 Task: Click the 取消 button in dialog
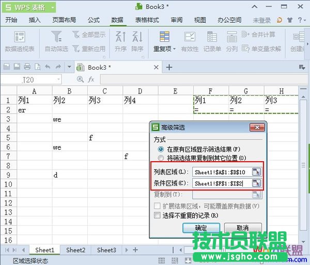tap(242, 228)
